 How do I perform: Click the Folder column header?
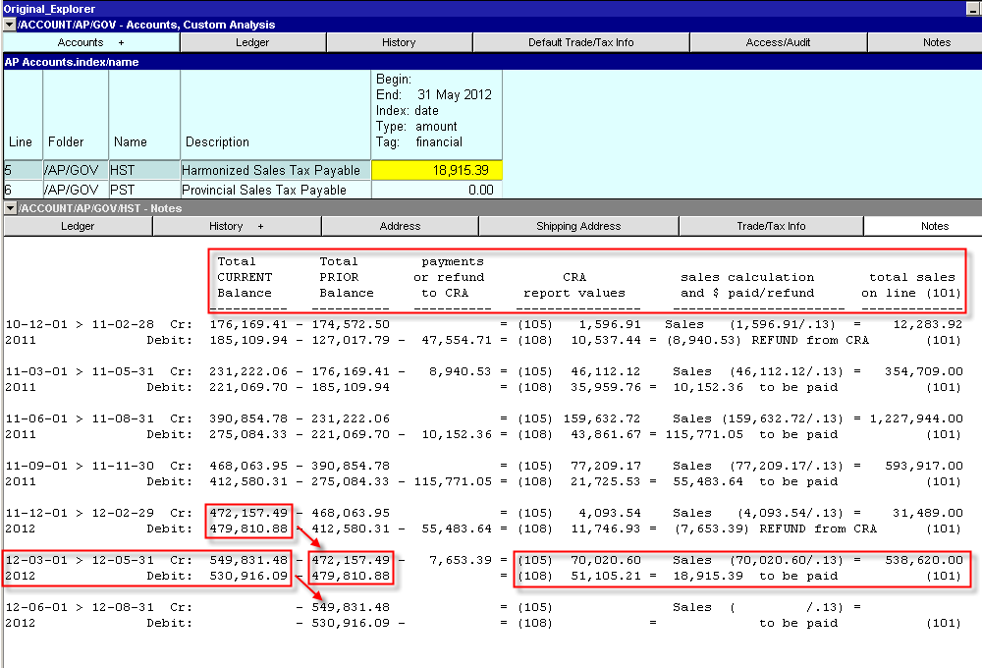(x=67, y=141)
